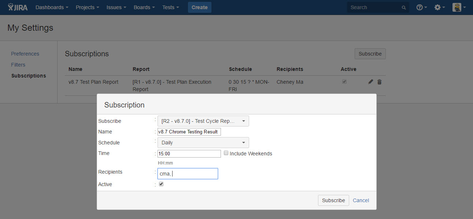The height and width of the screenshot is (219, 473).
Task: Edit v8.7 Test Plan Report with pencil icon
Action: coord(370,82)
